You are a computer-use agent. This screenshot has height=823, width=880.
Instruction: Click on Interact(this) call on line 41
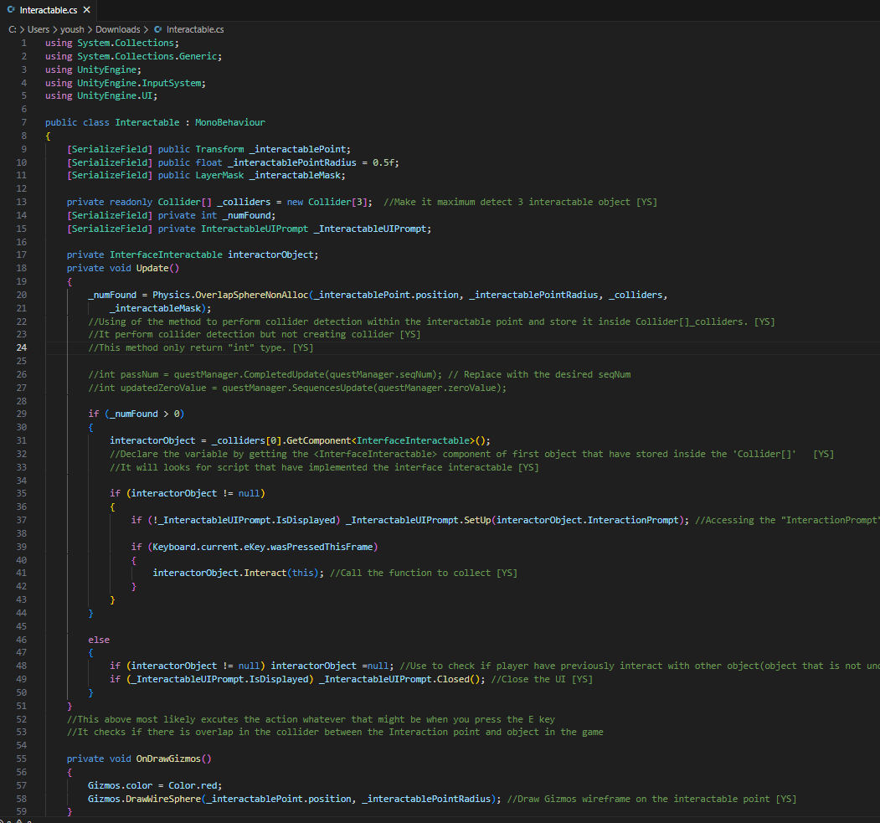point(280,573)
